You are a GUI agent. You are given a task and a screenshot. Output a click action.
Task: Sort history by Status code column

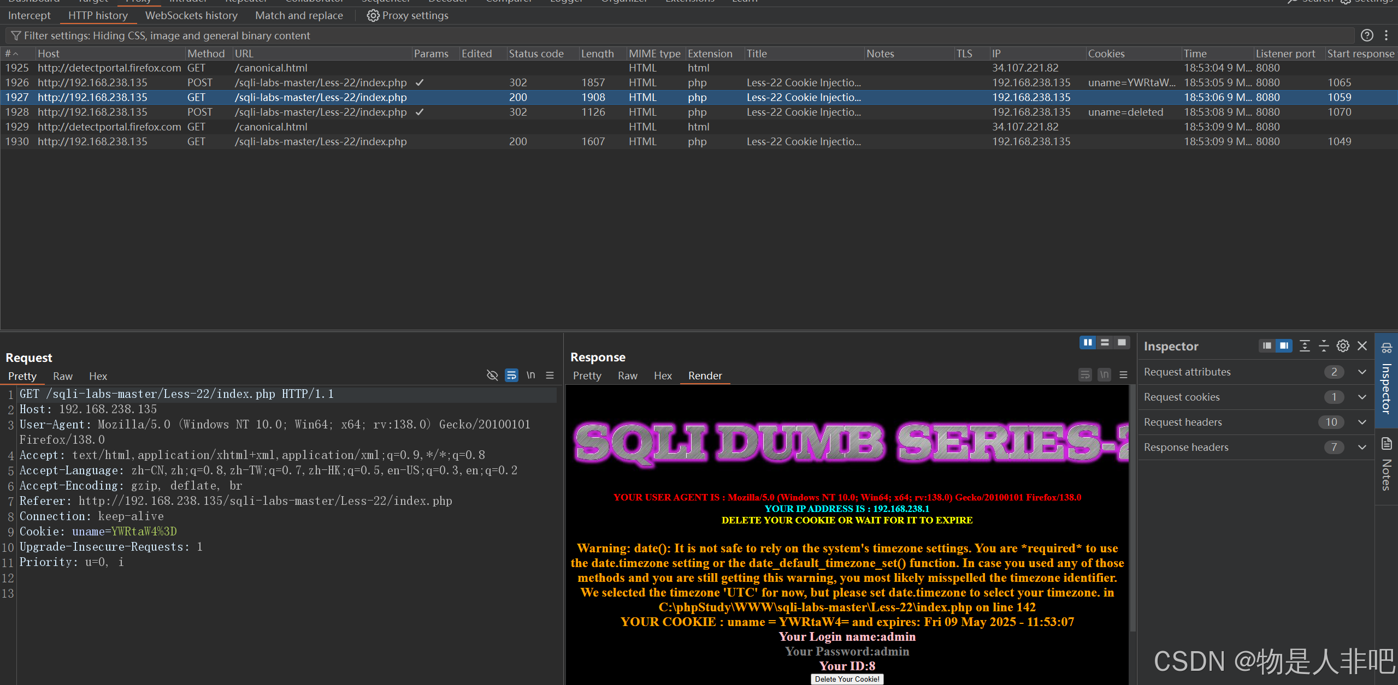[536, 53]
